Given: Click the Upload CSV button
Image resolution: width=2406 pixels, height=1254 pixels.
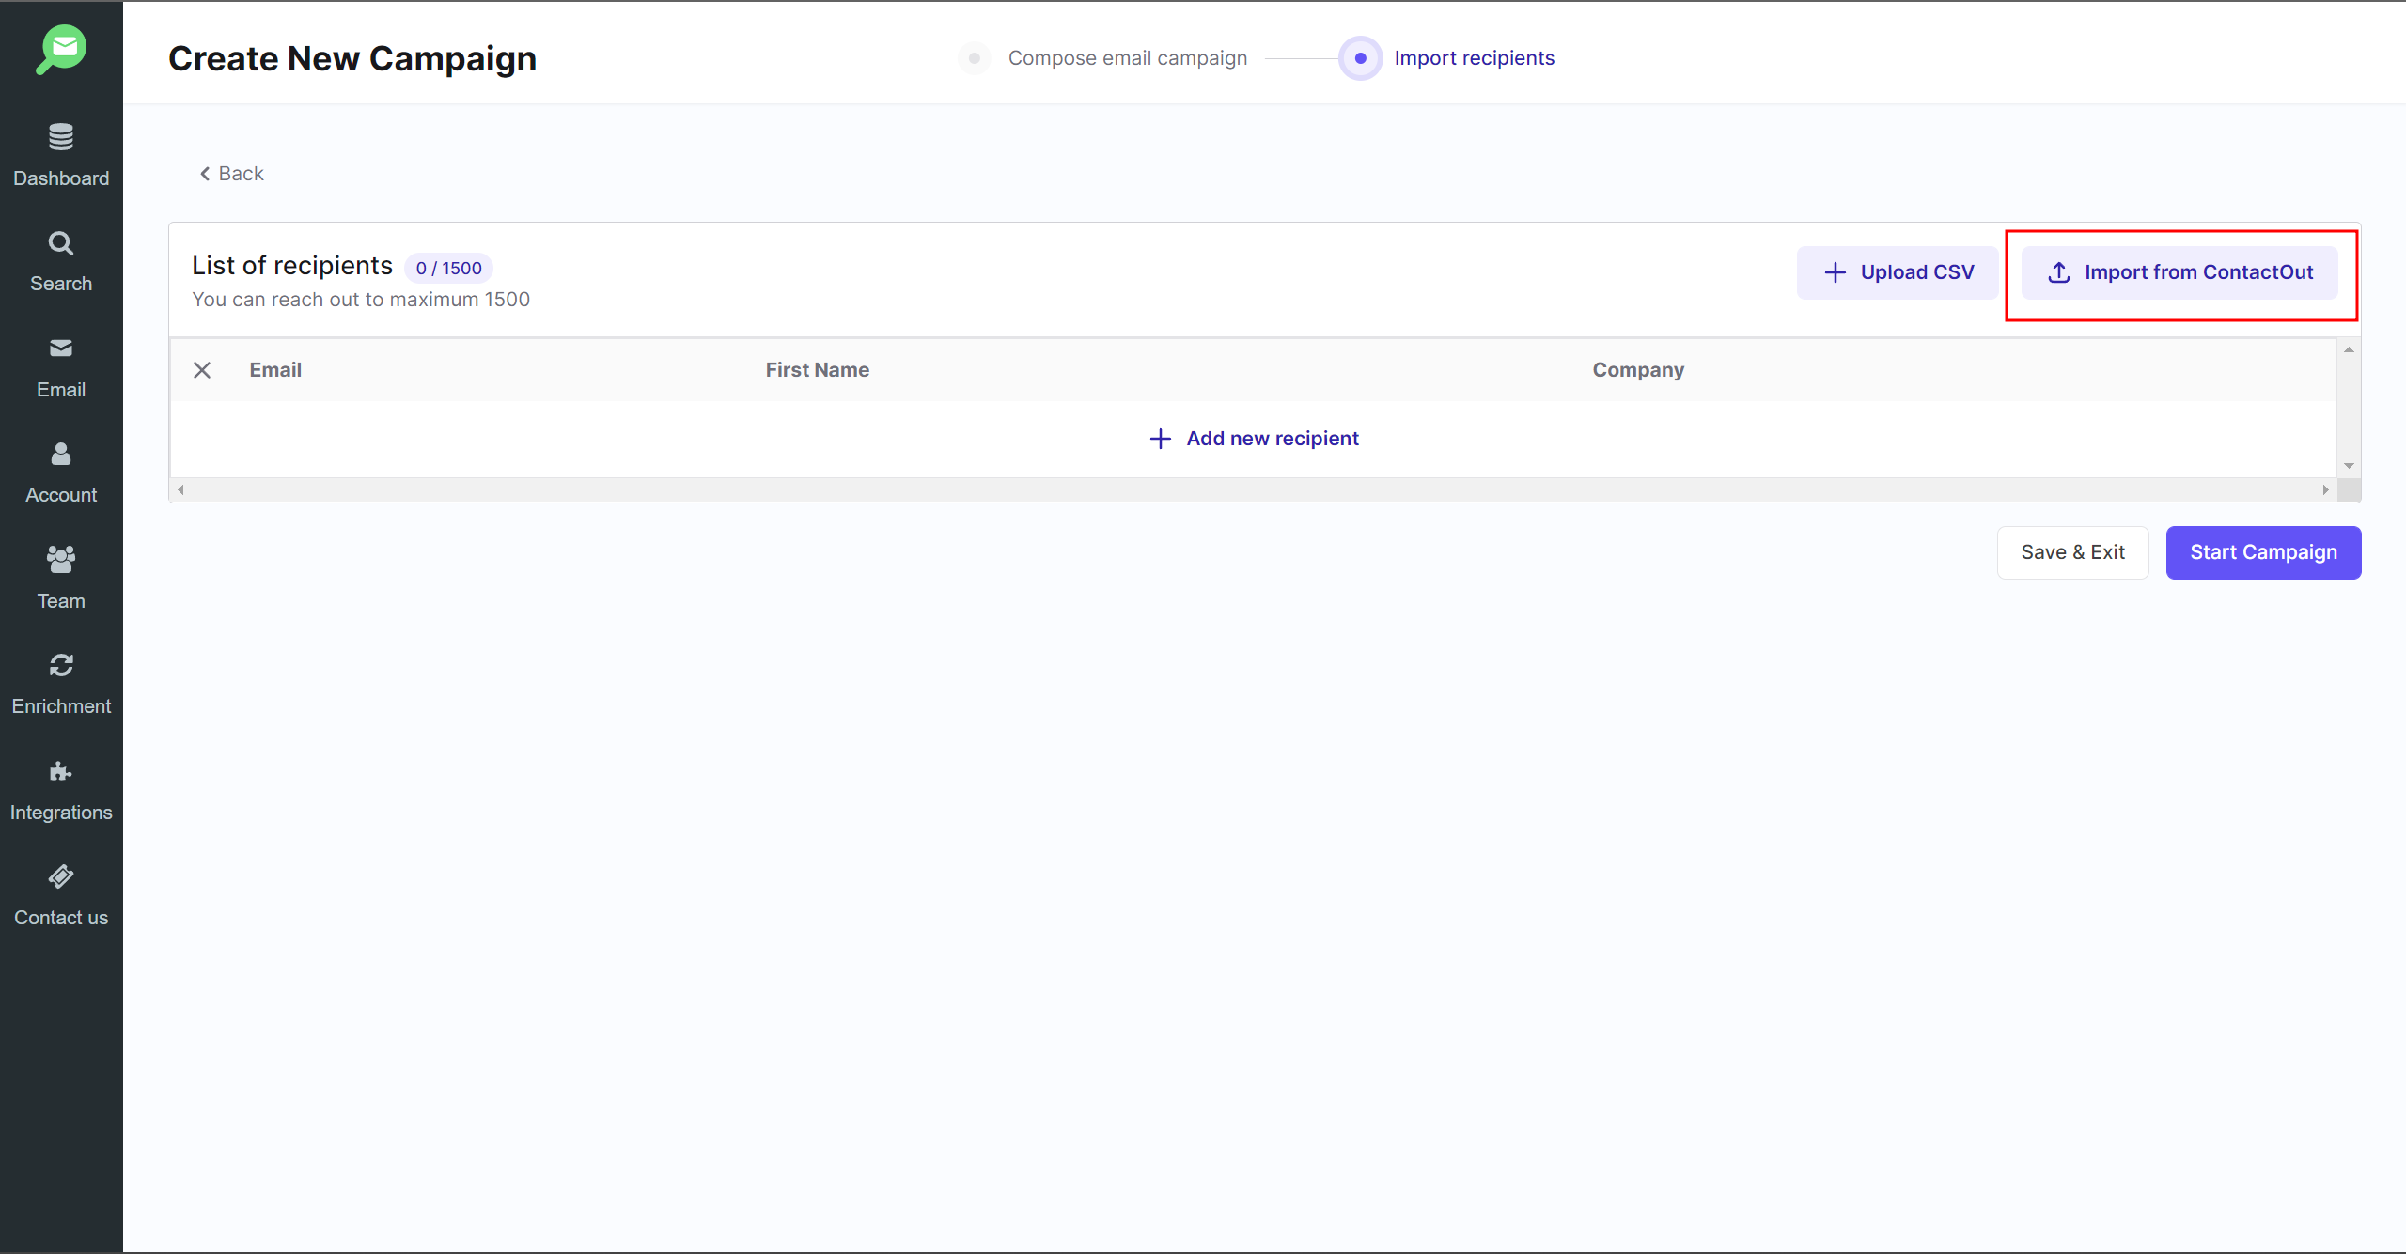Looking at the screenshot, I should point(1897,272).
